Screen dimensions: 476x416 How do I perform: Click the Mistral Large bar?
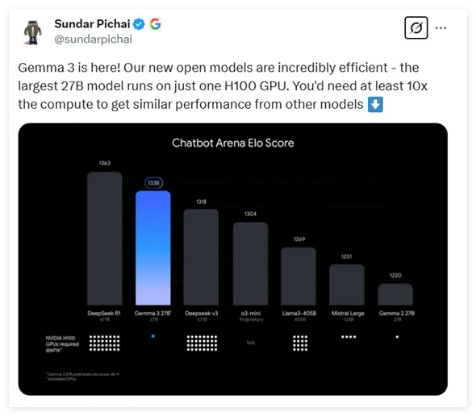347,285
